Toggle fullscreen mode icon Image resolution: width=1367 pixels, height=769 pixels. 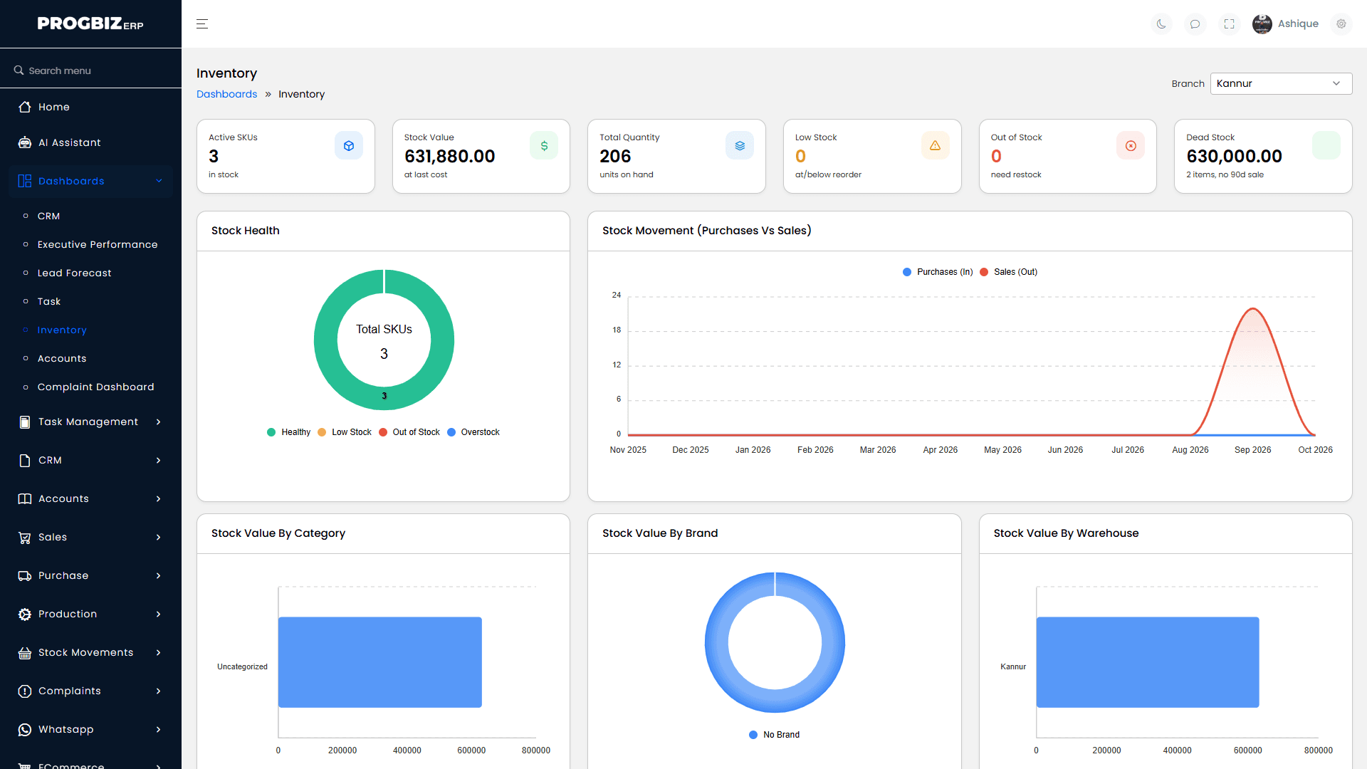[x=1230, y=24]
